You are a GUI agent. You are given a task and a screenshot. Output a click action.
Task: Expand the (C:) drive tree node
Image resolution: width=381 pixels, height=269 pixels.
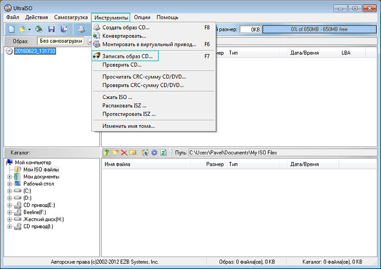coord(10,191)
